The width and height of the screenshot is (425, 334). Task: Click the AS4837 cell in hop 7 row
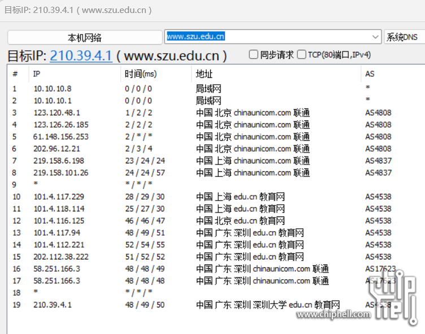[x=378, y=161]
